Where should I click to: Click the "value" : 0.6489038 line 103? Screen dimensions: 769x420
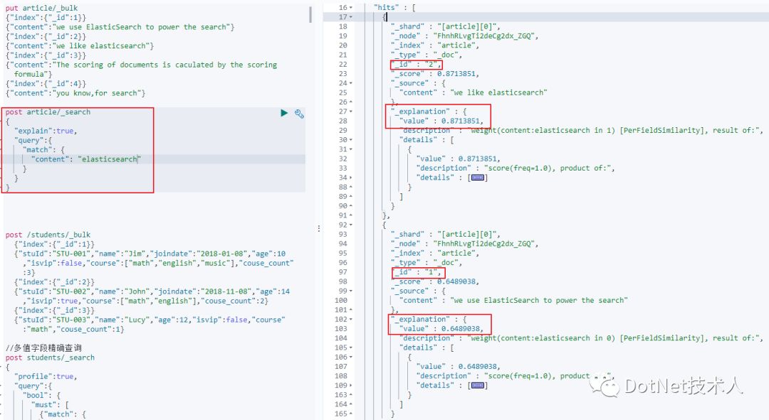(x=441, y=329)
